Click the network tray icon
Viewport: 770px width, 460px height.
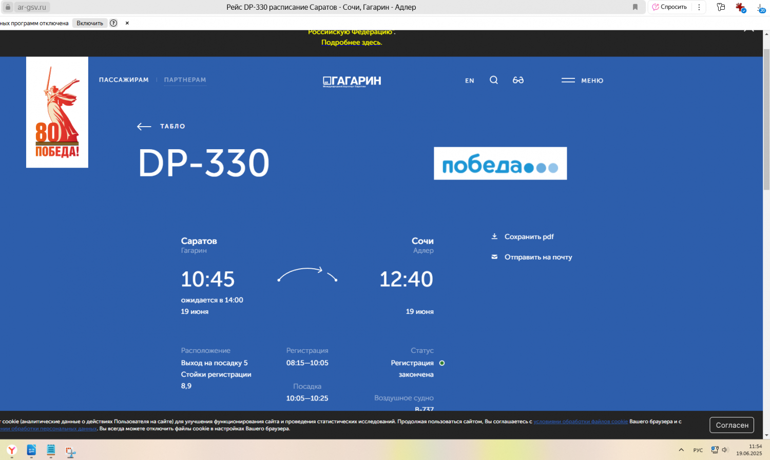click(x=714, y=450)
